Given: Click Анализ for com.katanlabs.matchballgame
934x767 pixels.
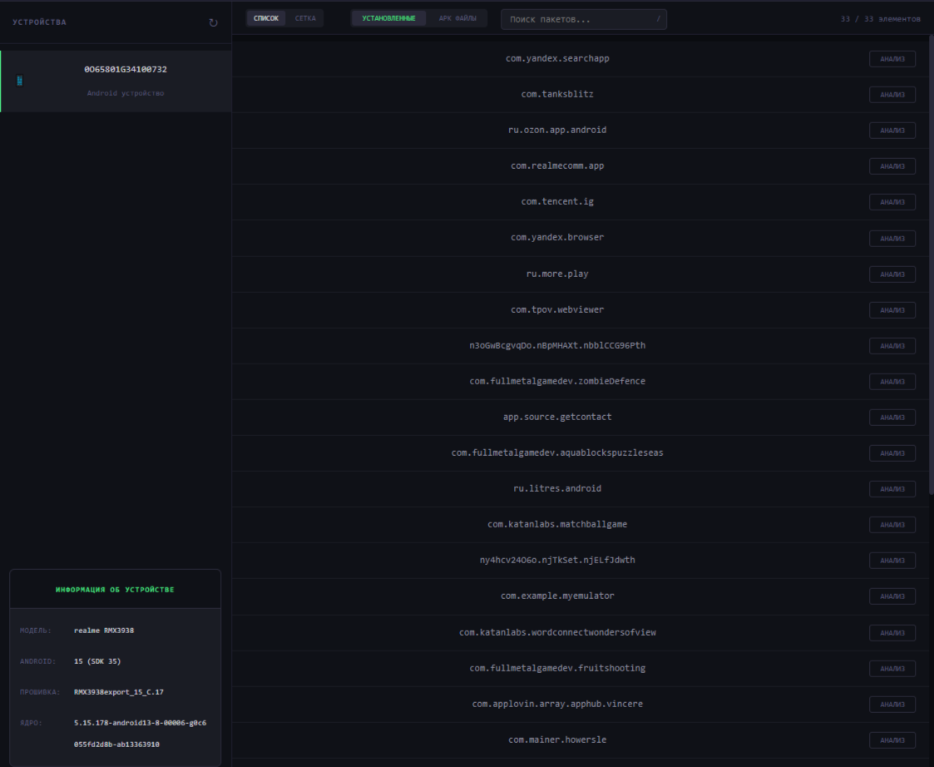Looking at the screenshot, I should coord(892,524).
